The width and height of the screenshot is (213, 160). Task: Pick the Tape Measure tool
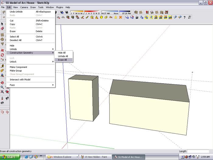pyautogui.click(x=2, y=66)
